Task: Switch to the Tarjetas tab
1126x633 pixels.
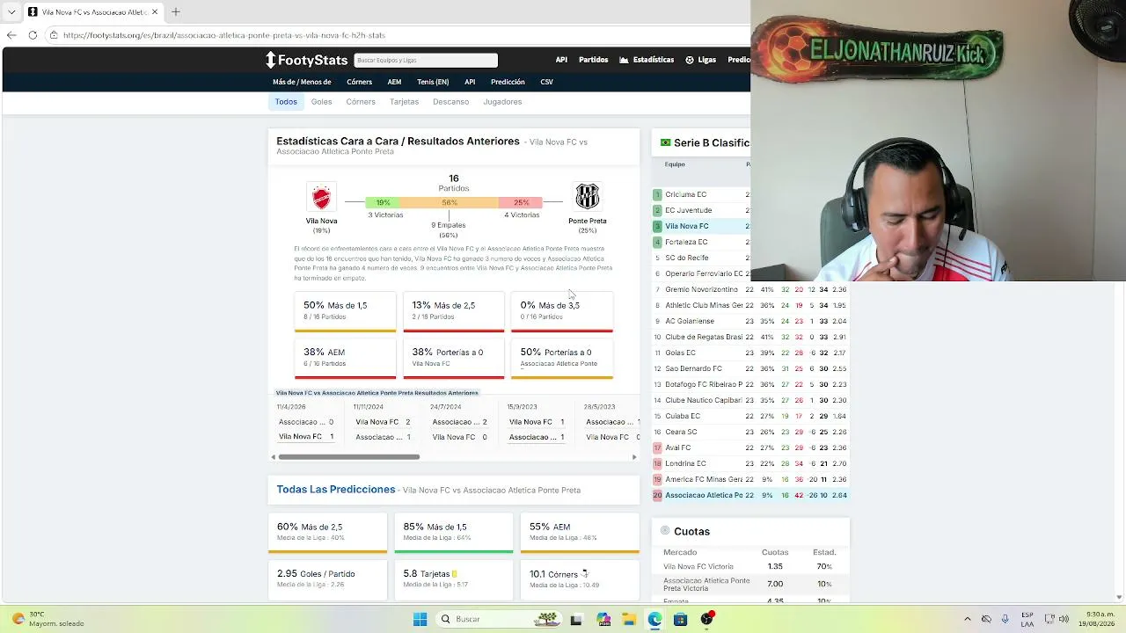Action: [404, 102]
